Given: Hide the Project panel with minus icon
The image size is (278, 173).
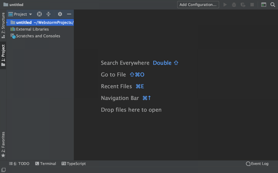Looking at the screenshot, I should pyautogui.click(x=69, y=14).
